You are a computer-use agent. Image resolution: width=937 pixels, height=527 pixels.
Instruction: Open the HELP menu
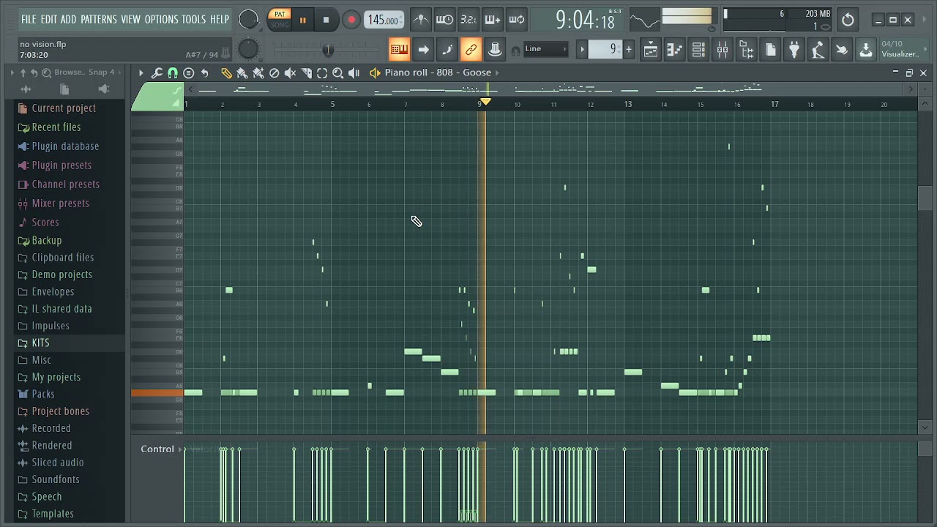click(220, 19)
